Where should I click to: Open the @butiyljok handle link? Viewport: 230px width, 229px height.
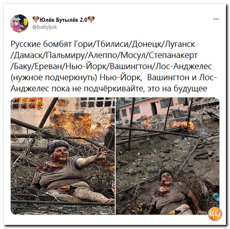[x=44, y=27]
